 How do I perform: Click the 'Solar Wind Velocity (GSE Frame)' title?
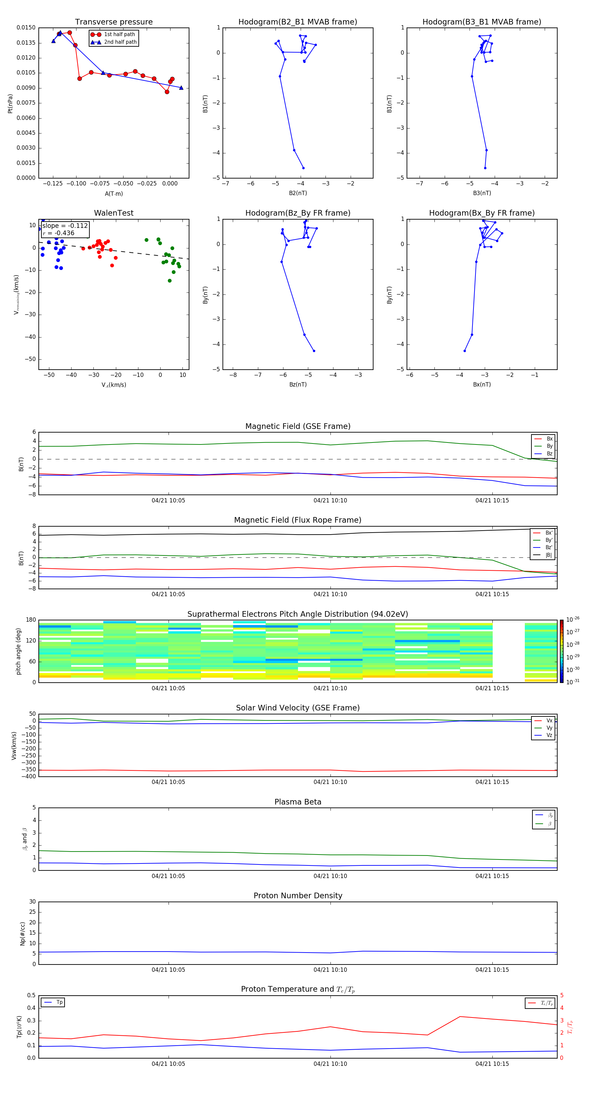coord(298,708)
